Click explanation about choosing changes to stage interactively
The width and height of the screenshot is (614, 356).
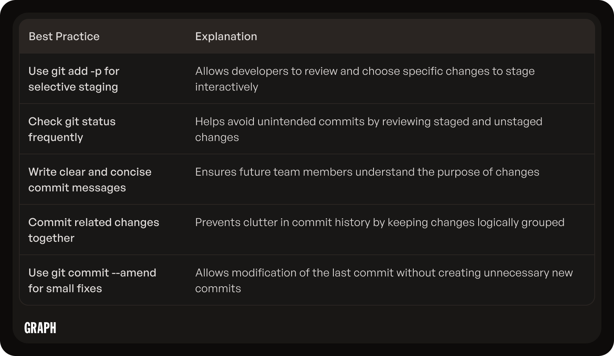[365, 79]
